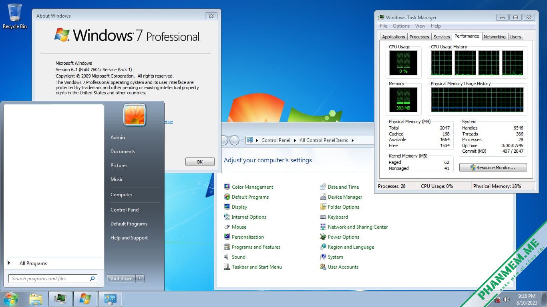This screenshot has height=307, width=547.
Task: Click the volume speaker icon in system tray
Action: coord(507,299)
